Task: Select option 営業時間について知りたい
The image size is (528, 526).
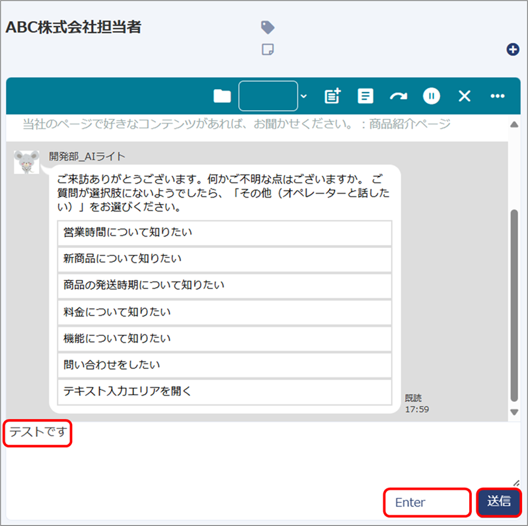Action: 225,233
